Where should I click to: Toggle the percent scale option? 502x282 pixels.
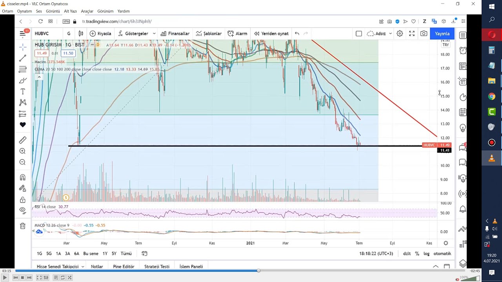coord(417,254)
